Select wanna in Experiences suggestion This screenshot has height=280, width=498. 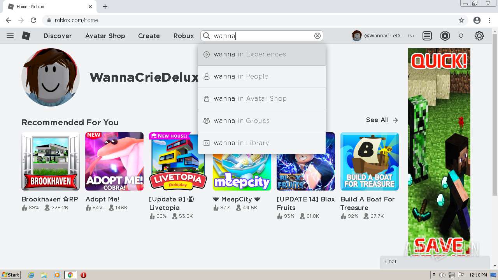pyautogui.click(x=262, y=54)
